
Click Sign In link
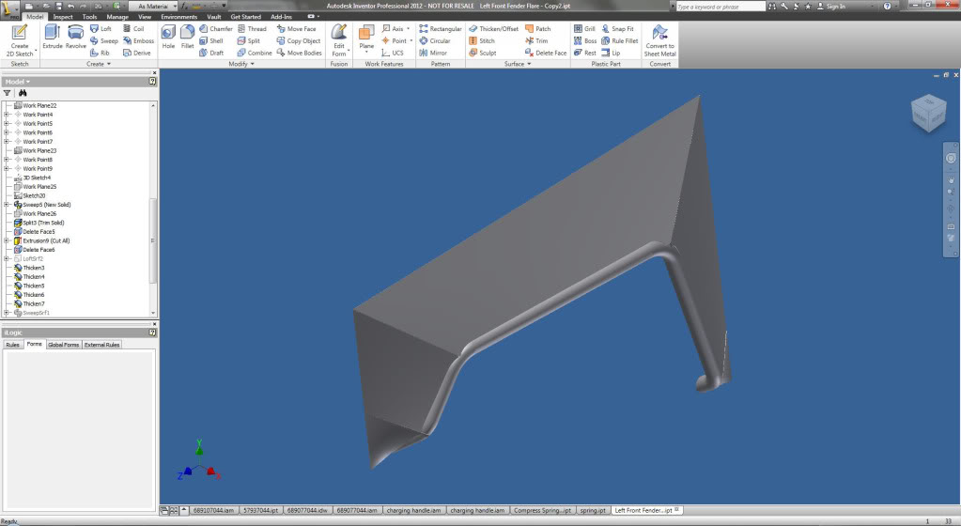(835, 6)
